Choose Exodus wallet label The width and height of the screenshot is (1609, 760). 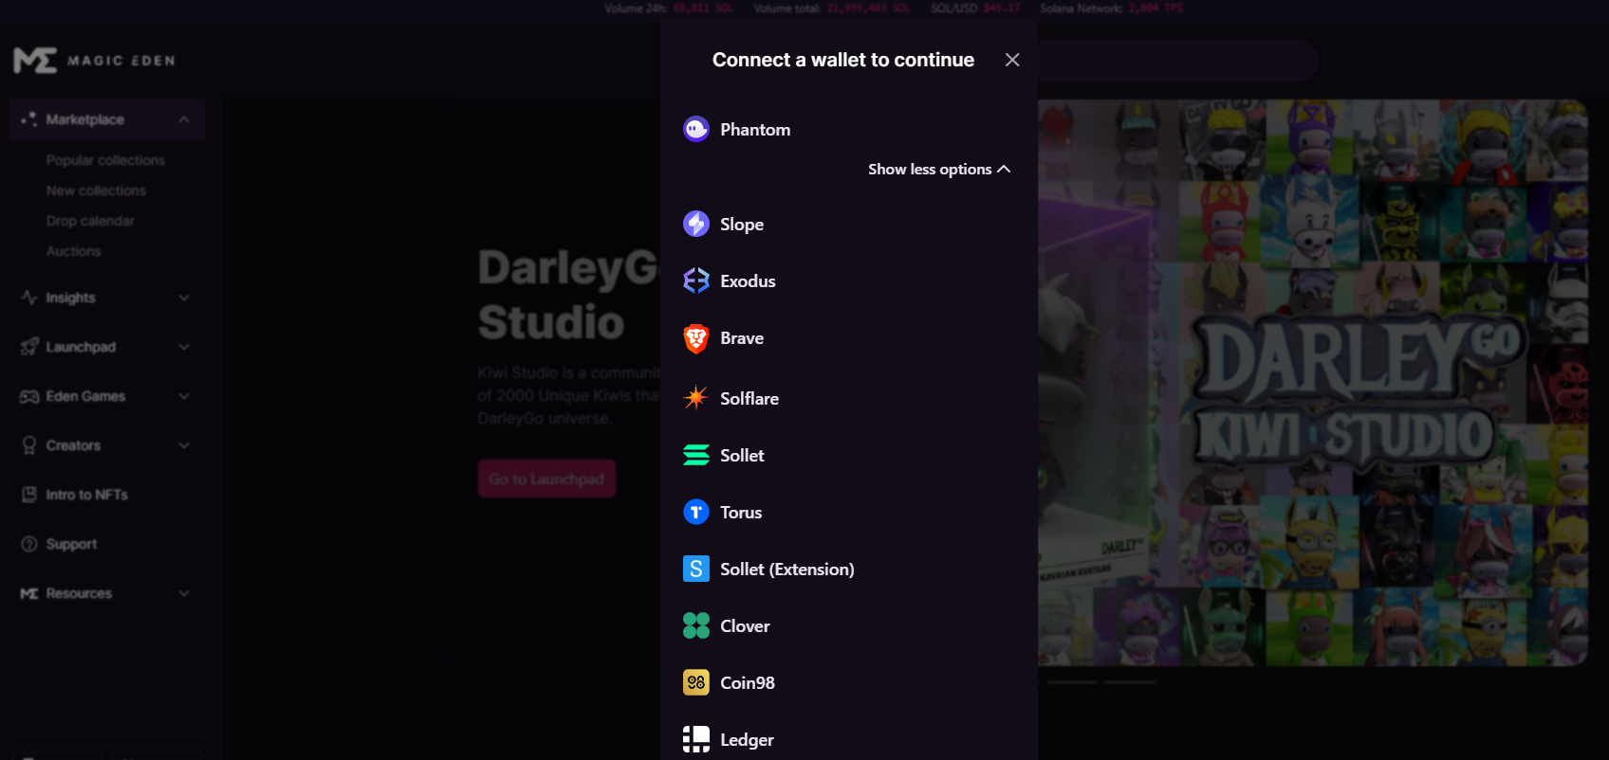[x=748, y=281]
